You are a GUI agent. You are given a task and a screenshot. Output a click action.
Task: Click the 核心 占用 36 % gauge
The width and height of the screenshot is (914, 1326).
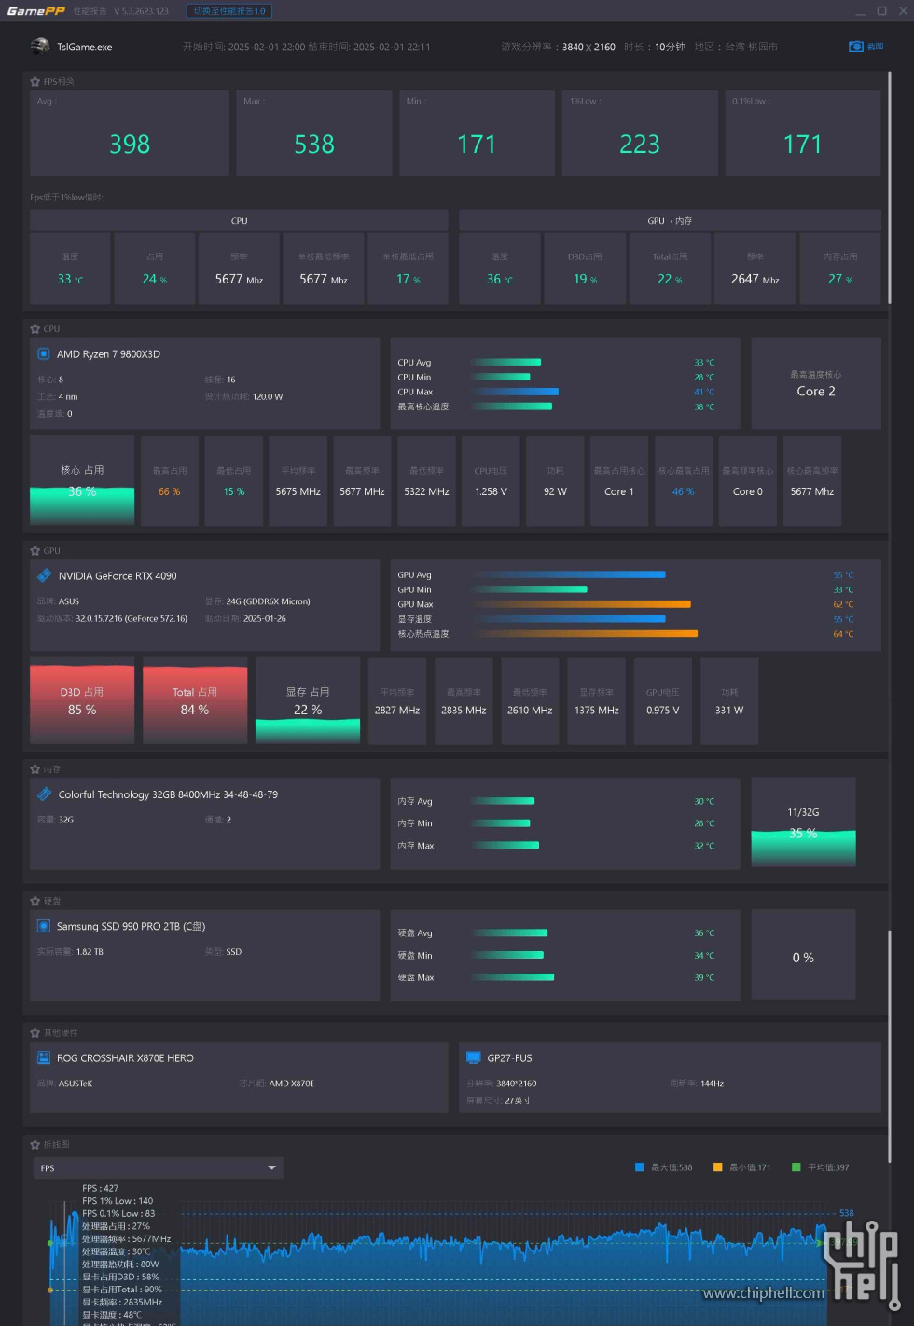pyautogui.click(x=82, y=481)
